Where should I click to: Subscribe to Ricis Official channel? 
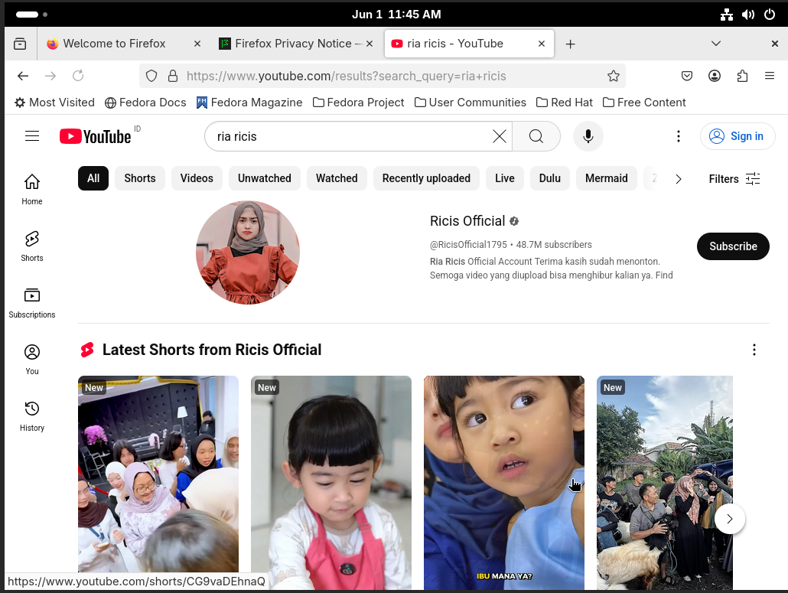733,246
